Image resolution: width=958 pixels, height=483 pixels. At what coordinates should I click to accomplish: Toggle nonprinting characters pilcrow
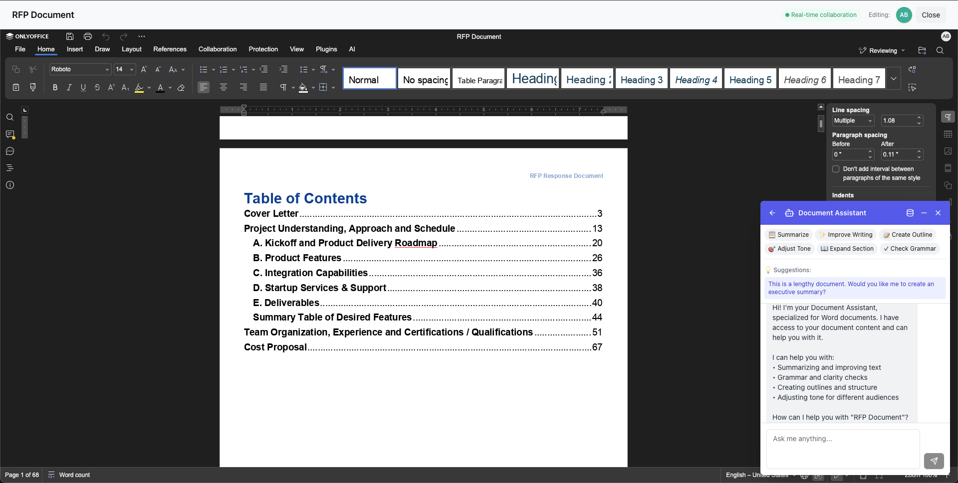(x=283, y=87)
